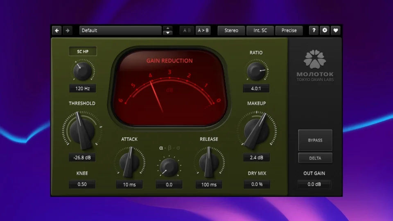The width and height of the screenshot is (393, 221).
Task: Change the Precise quality mode
Action: [x=289, y=31]
